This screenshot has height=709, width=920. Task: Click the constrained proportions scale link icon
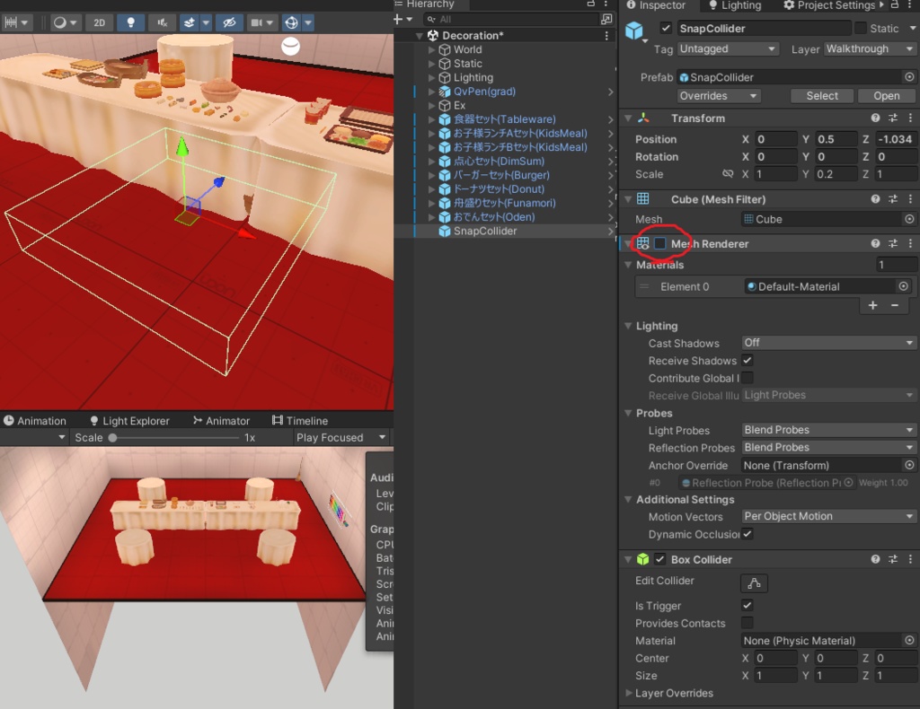(x=728, y=174)
